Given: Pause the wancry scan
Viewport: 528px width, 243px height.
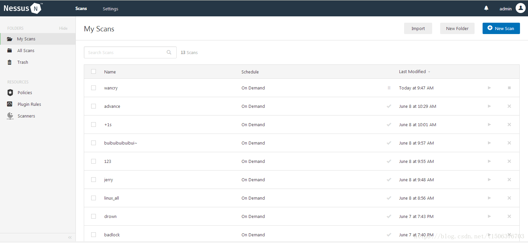Looking at the screenshot, I should point(389,88).
